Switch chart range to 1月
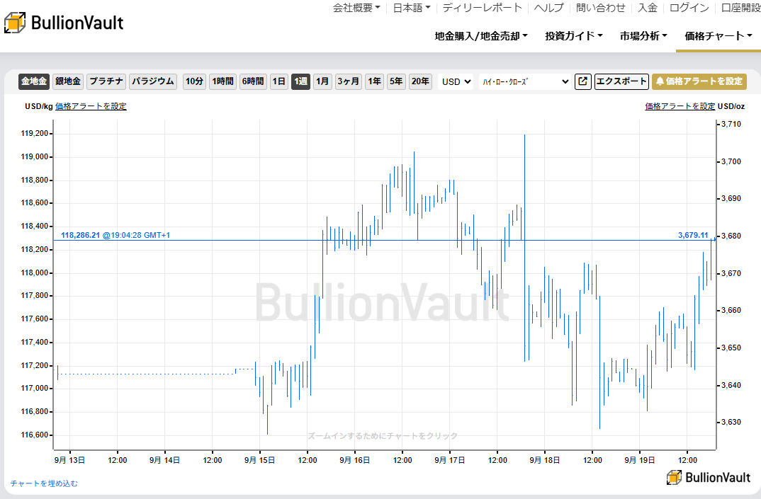 [322, 81]
